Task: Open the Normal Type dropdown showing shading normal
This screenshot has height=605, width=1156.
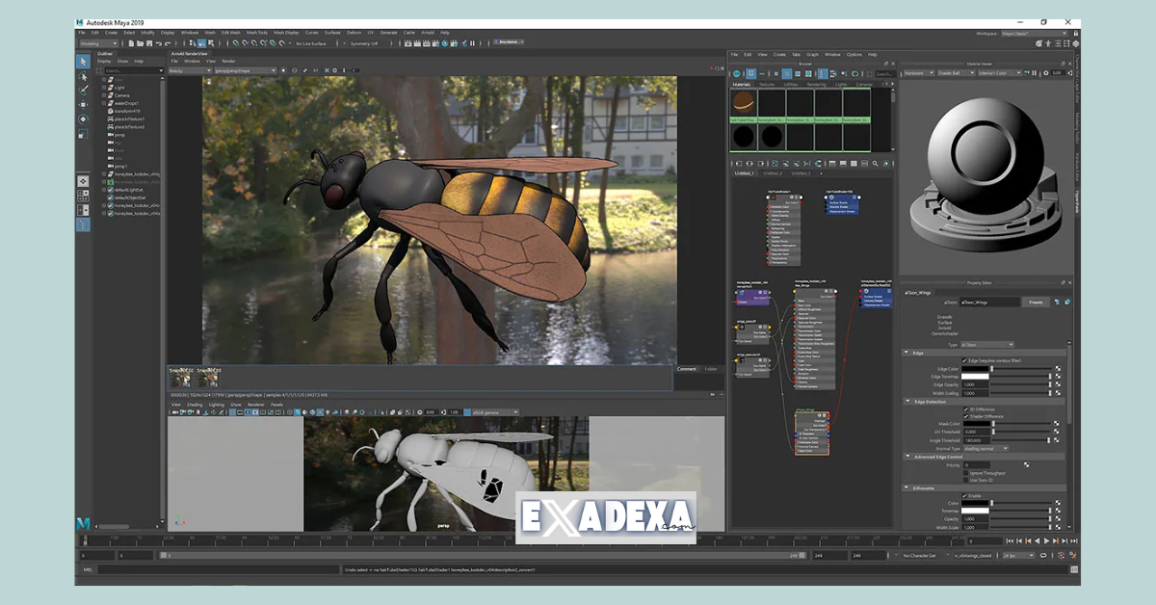Action: pos(985,448)
